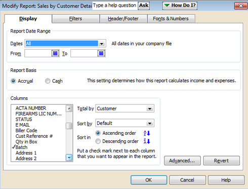Click the From date input field
The image size is (248, 189).
38,53
